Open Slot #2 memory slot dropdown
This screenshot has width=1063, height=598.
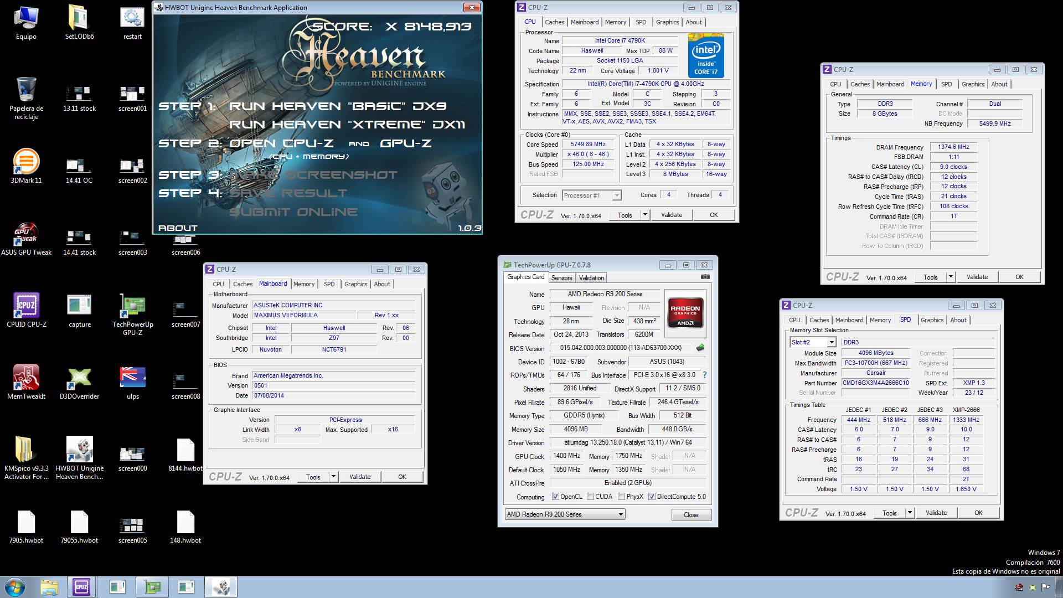812,342
